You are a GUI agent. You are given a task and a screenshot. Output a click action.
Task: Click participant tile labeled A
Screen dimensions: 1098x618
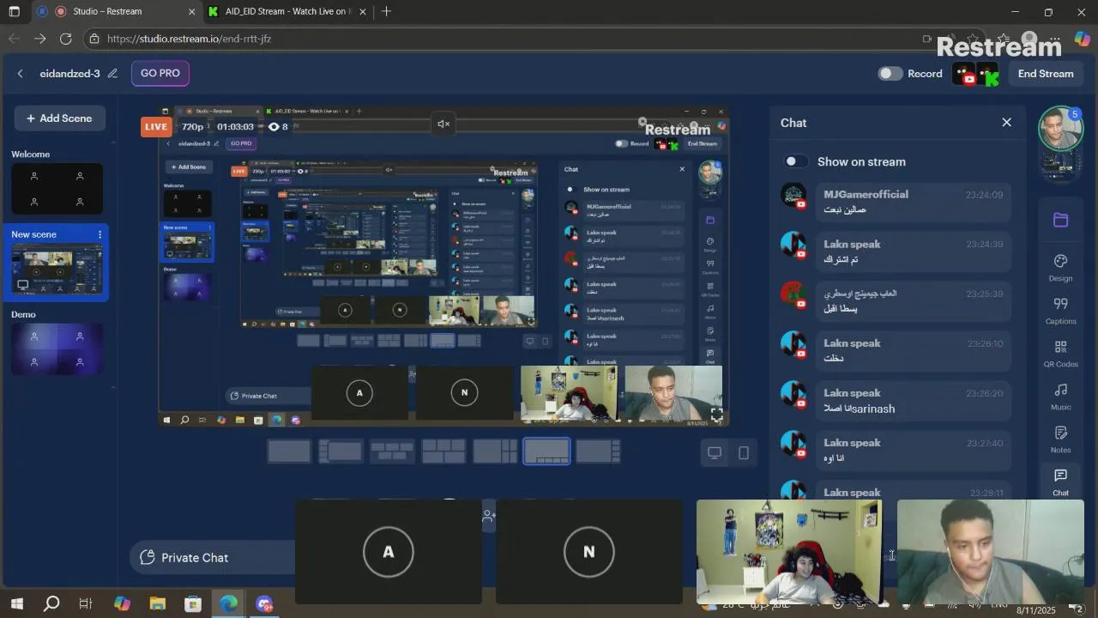coord(389,552)
